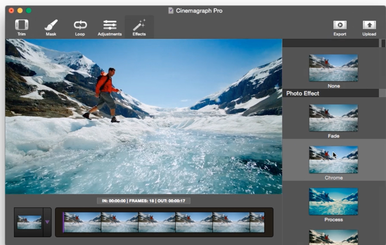386x245 pixels.
Task: Open the still image dropdown arrow
Action: click(47, 222)
